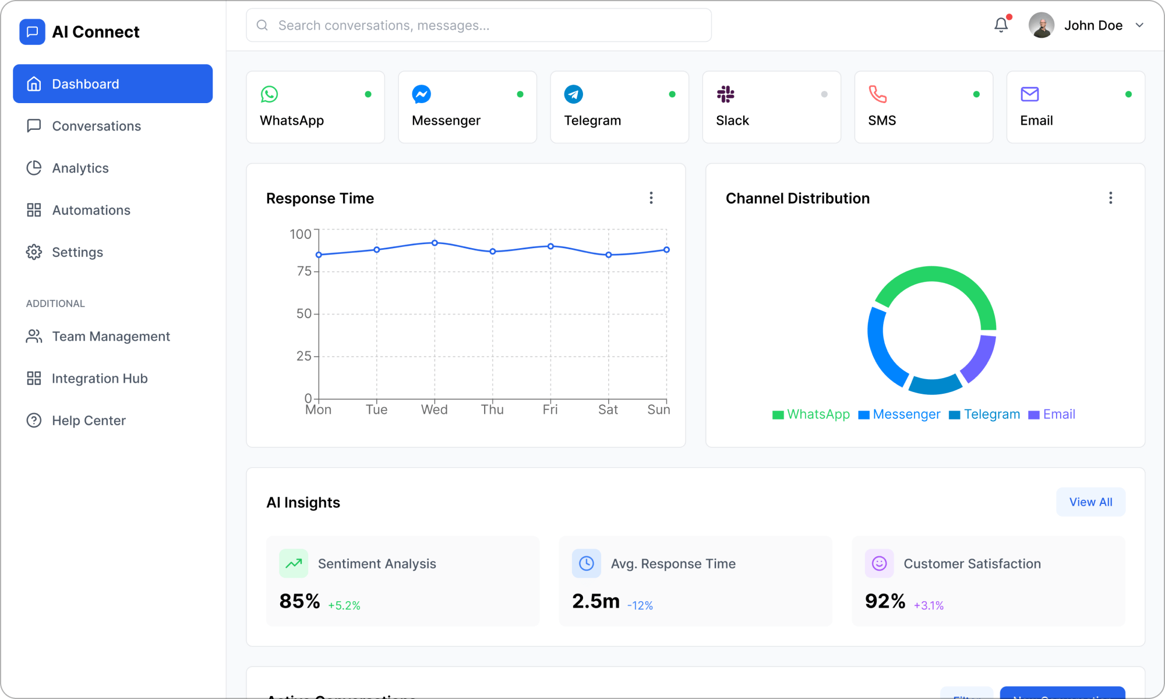Select the WhatsApp channel icon

pos(269,94)
